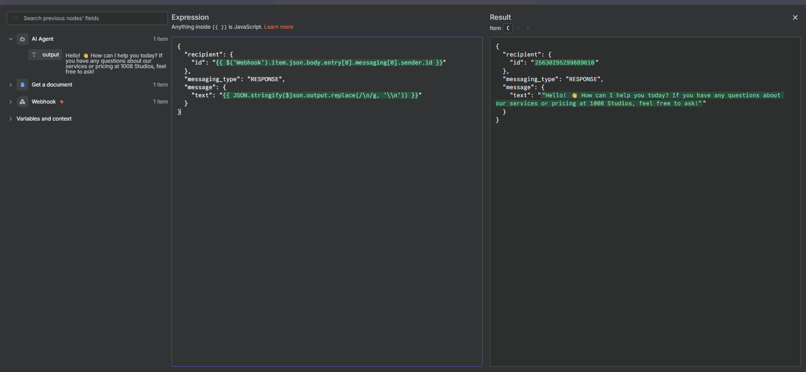Image resolution: width=806 pixels, height=372 pixels.
Task: Expand the Webhook node fields
Action: click(x=11, y=102)
